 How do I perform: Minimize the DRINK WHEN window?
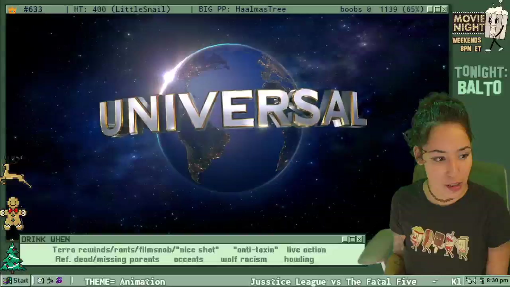[x=345, y=239]
